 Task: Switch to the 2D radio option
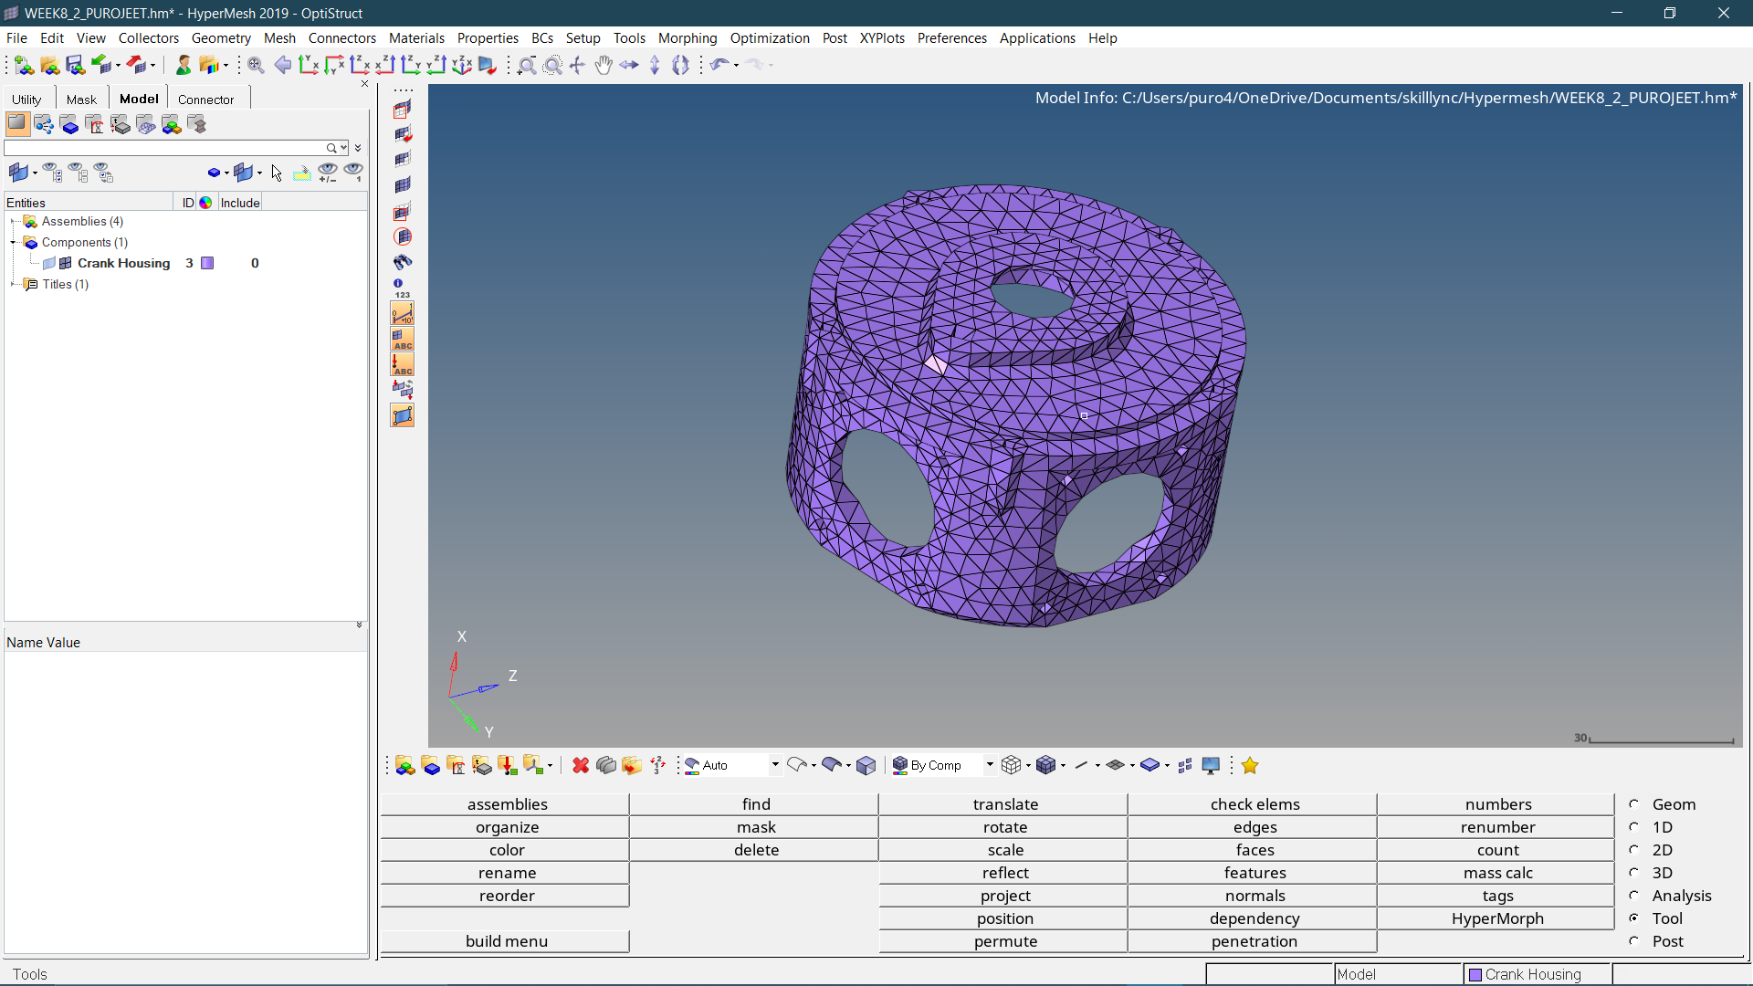(x=1634, y=850)
